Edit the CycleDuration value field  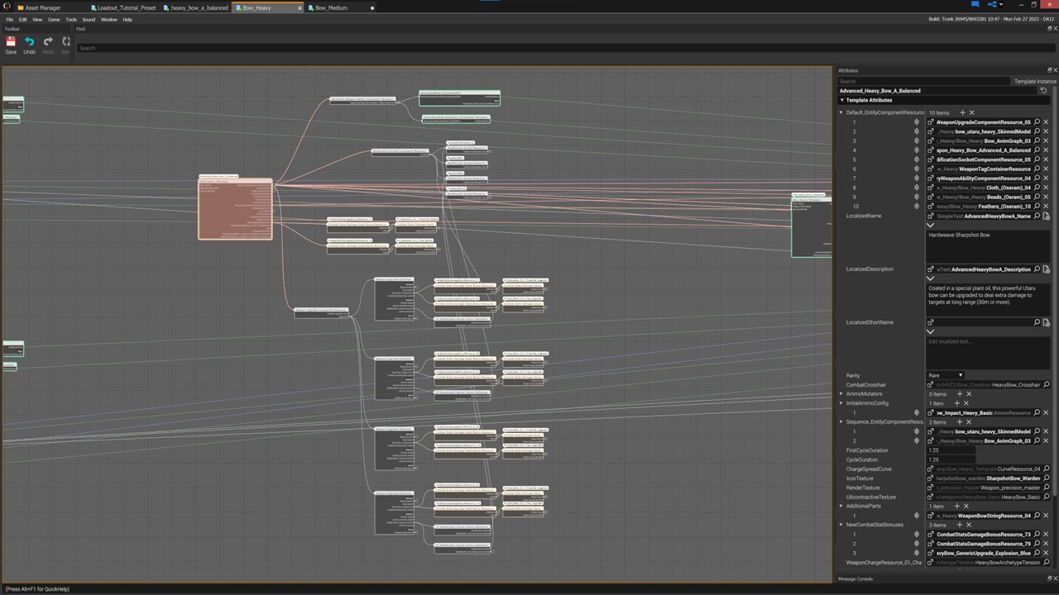[x=951, y=459]
